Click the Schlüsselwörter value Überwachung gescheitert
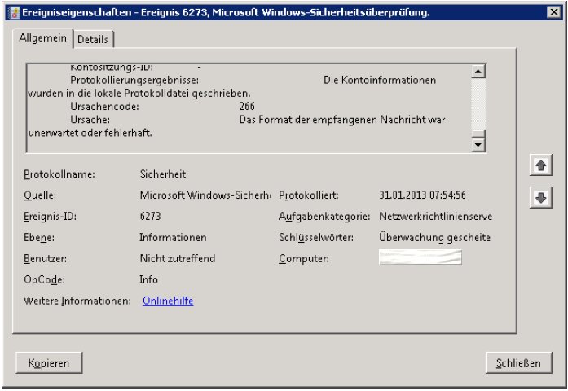 [x=435, y=238]
